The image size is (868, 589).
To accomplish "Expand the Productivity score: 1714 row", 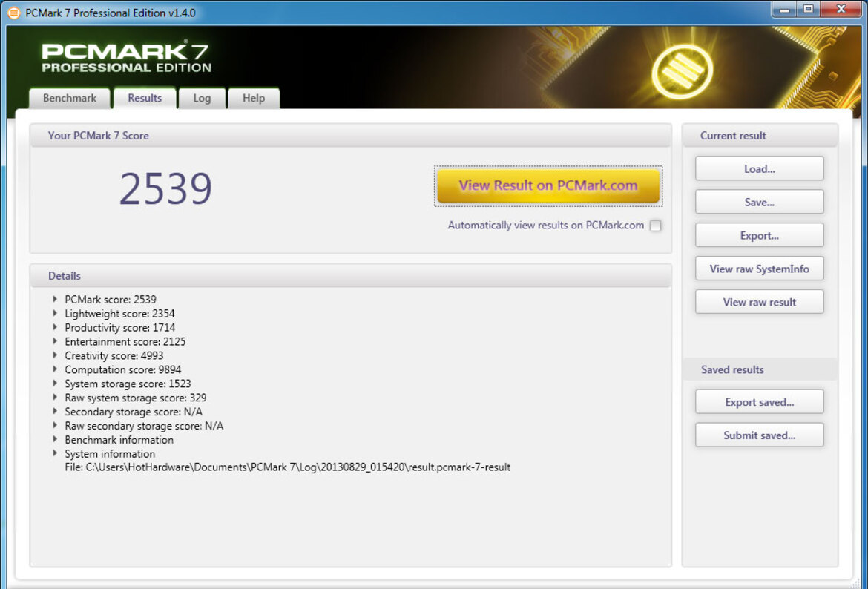I will click(55, 327).
